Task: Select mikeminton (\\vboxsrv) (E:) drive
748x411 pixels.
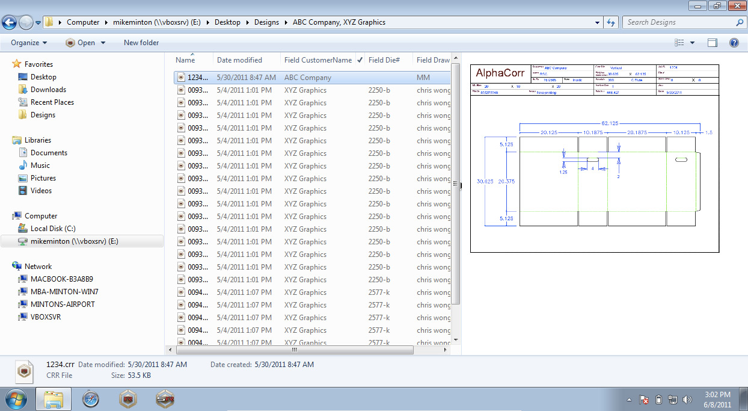Action: (x=82, y=241)
